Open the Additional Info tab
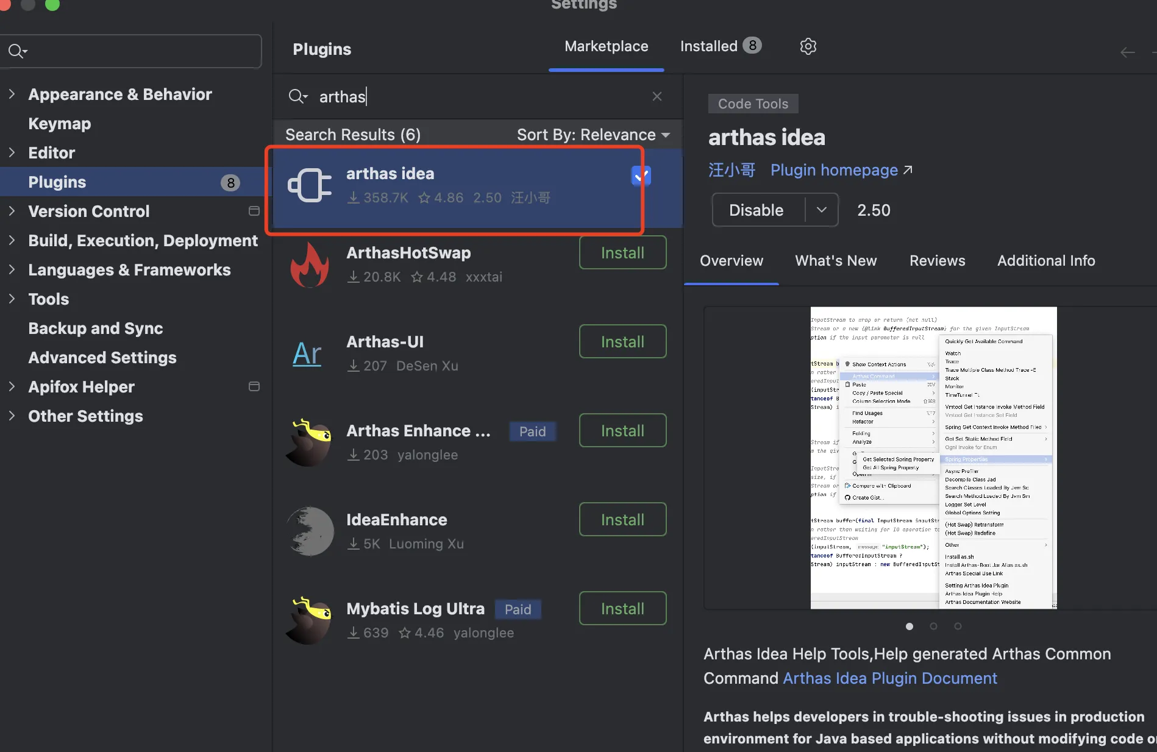The width and height of the screenshot is (1157, 752). coord(1046,261)
